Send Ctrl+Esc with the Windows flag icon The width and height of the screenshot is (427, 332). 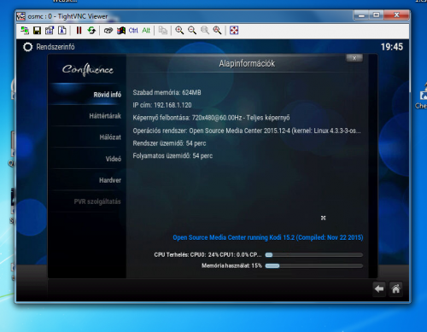pyautogui.click(x=121, y=31)
